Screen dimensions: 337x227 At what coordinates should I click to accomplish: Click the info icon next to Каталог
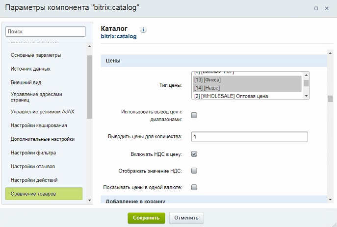pos(143,29)
